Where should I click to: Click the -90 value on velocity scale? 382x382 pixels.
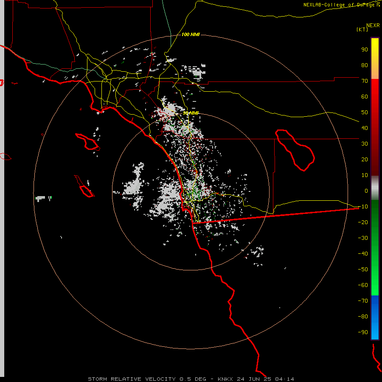[x=363, y=332]
